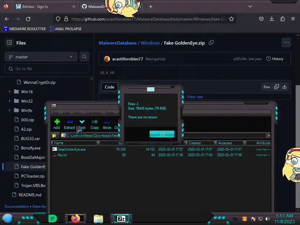Sort archive list by Accessed column
Image resolution: width=300 pixels, height=225 pixels.
[x=229, y=143]
